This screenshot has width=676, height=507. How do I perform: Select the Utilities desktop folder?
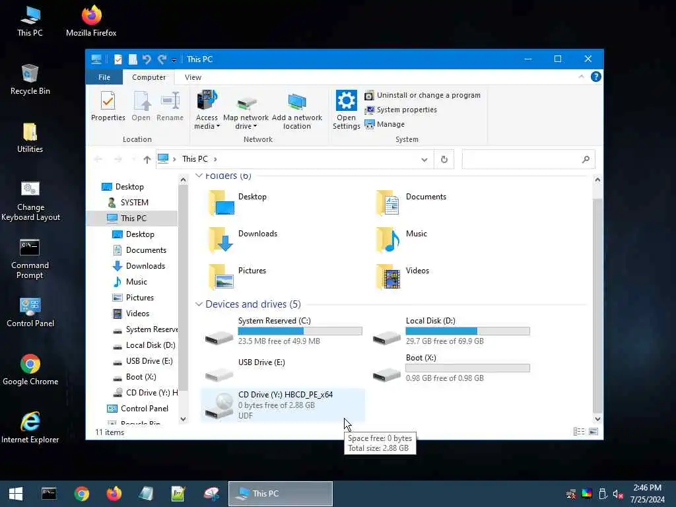(x=30, y=138)
